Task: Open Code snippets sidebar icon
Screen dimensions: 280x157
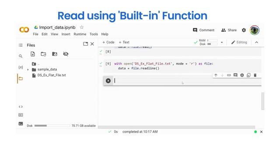Action: 21,106
